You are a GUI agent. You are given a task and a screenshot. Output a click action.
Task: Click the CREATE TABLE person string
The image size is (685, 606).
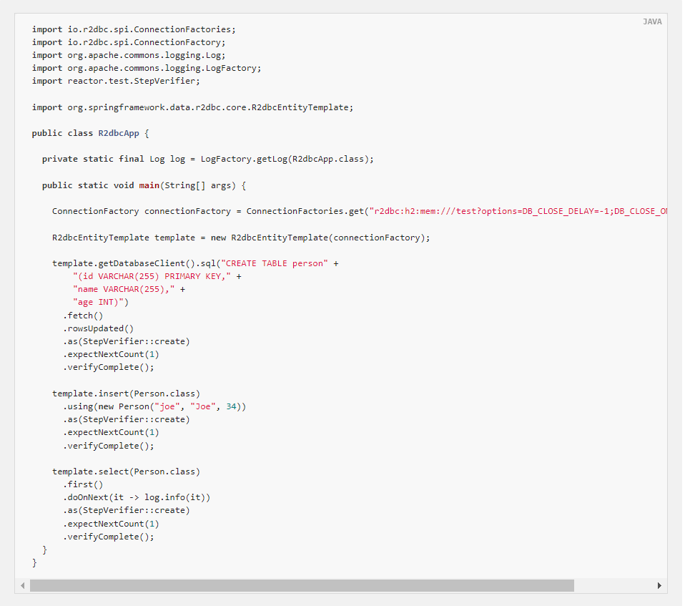coord(275,263)
